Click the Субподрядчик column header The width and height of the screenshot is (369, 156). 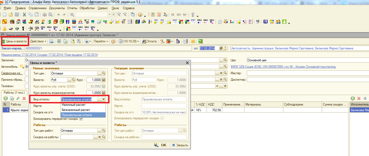click(x=302, y=104)
